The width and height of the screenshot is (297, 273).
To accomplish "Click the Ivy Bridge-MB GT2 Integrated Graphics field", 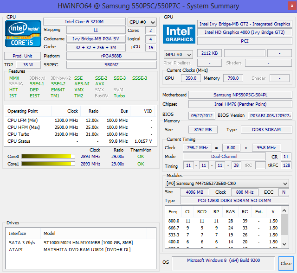I will coord(245,24).
